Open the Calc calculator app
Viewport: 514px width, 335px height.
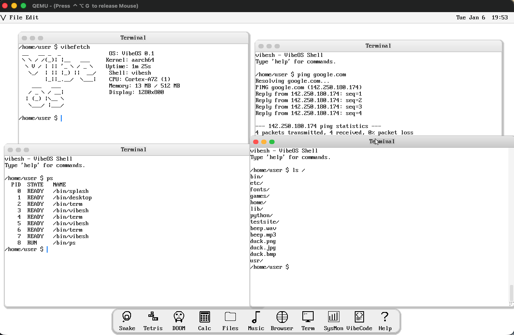(x=204, y=317)
